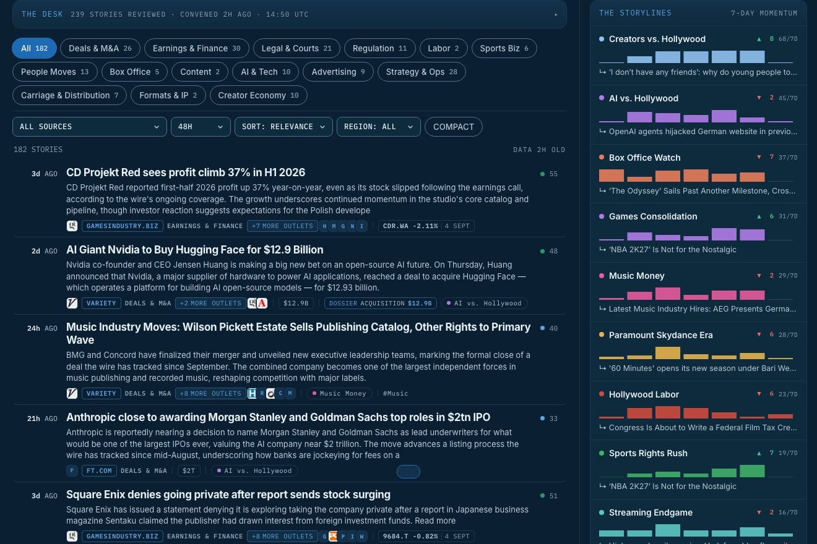This screenshot has width=817, height=544.
Task: Expand +8 More Outlets on Square Enix story
Action: (282, 537)
